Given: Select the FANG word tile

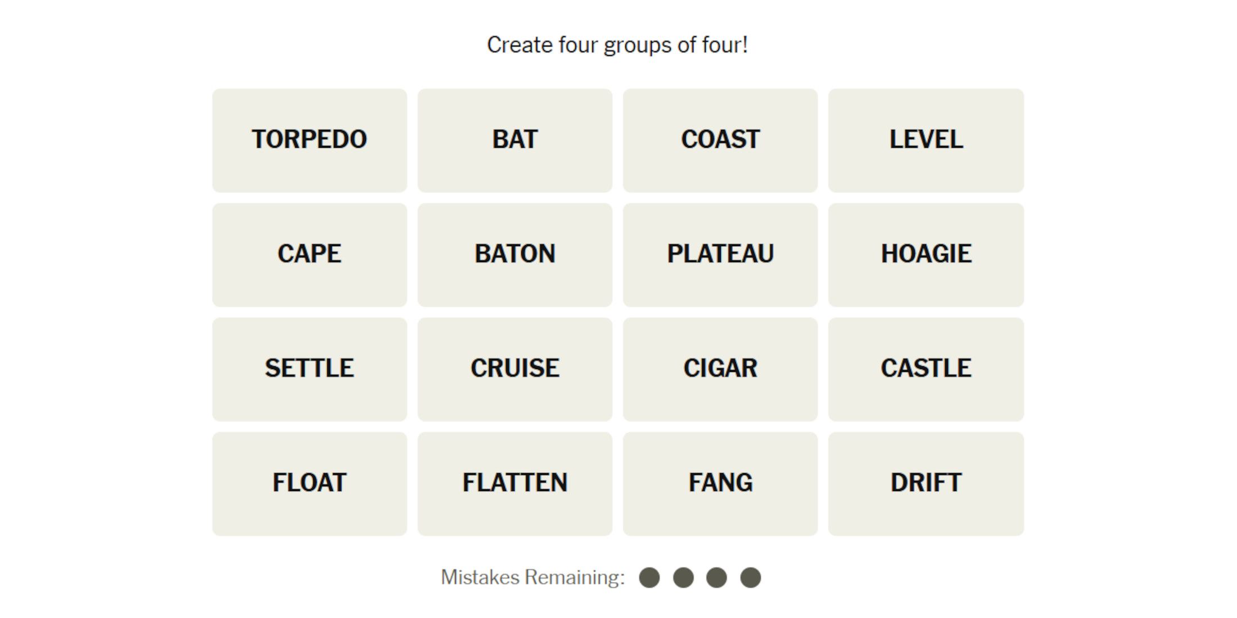Looking at the screenshot, I should 720,483.
